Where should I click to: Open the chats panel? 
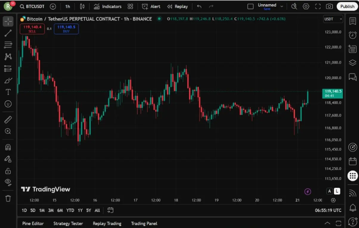tap(352, 77)
